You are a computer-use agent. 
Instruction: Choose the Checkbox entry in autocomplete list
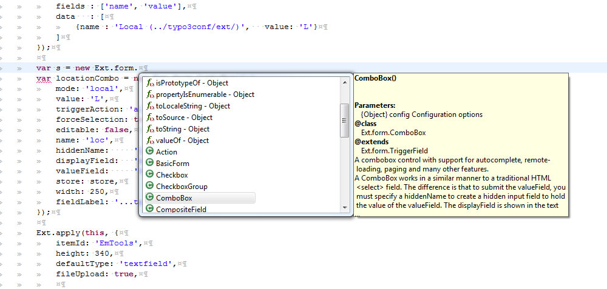pyautogui.click(x=172, y=175)
